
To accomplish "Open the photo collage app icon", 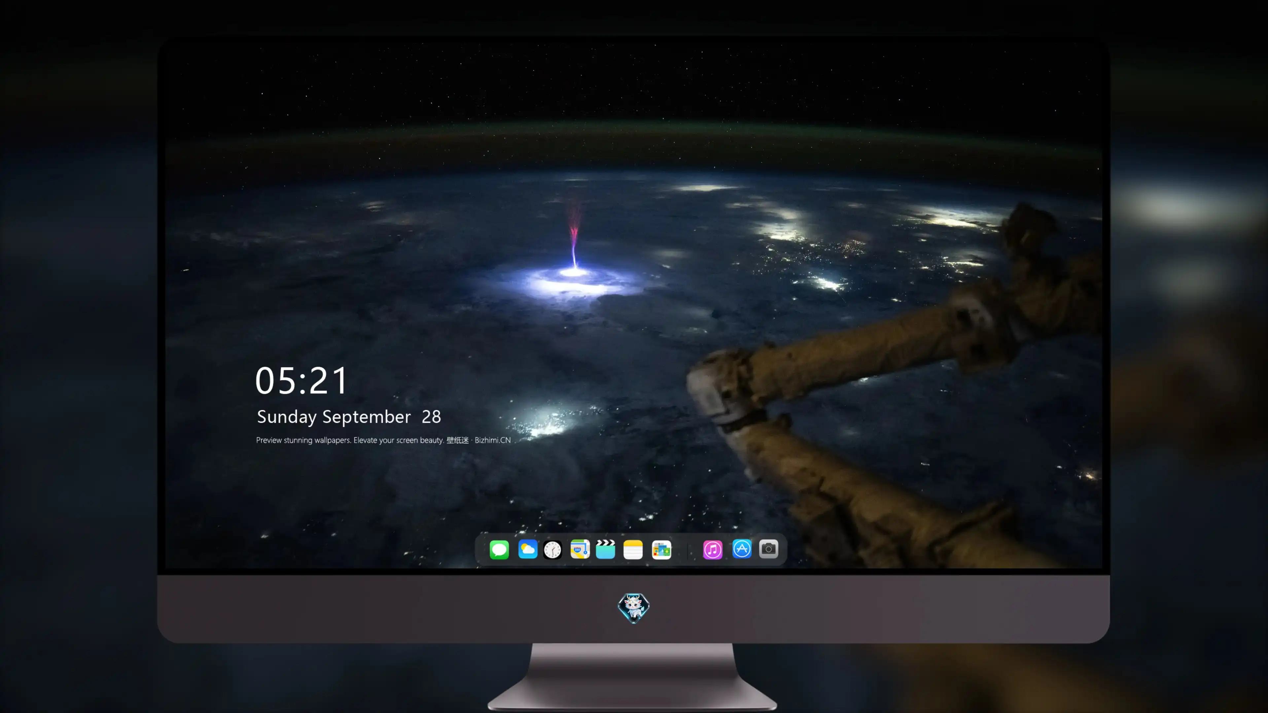I will pyautogui.click(x=661, y=550).
